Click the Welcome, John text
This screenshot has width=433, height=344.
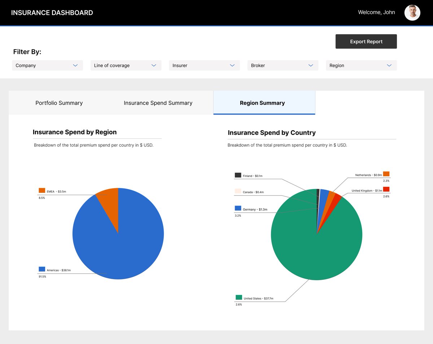(376, 12)
